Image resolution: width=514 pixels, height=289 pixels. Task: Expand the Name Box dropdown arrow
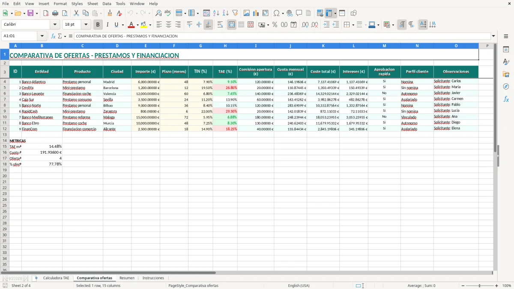click(42, 36)
